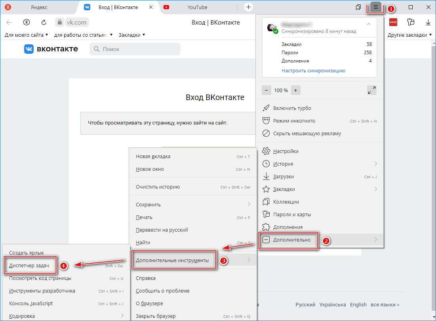Select Консоль JavaScript menu item
The image size is (436, 321).
pyautogui.click(x=66, y=304)
